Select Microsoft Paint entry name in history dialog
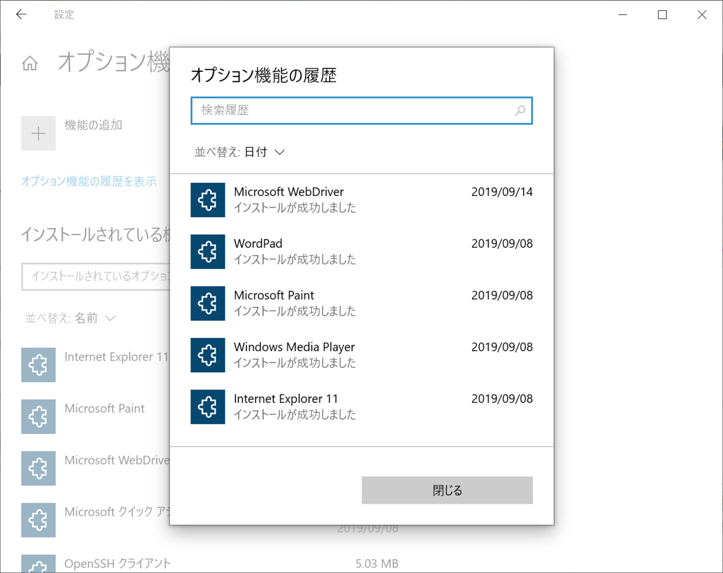Screen dimensions: 723x573 tap(274, 296)
